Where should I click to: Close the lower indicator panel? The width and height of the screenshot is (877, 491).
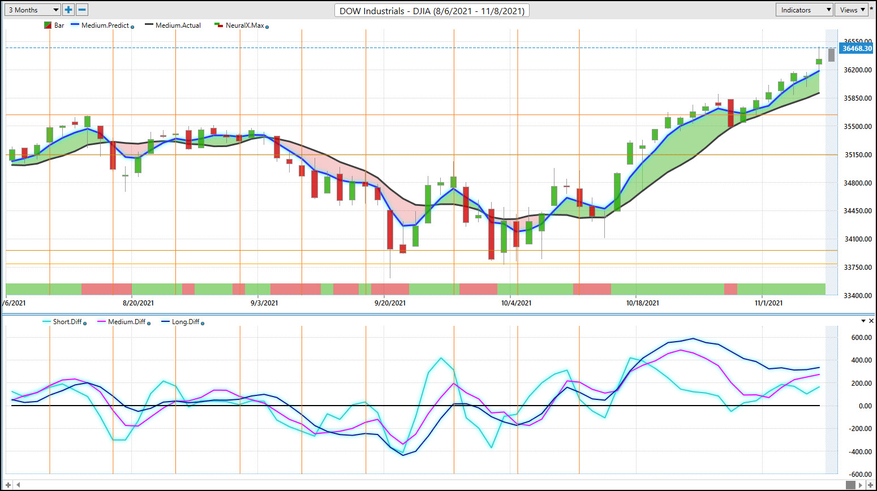click(871, 321)
